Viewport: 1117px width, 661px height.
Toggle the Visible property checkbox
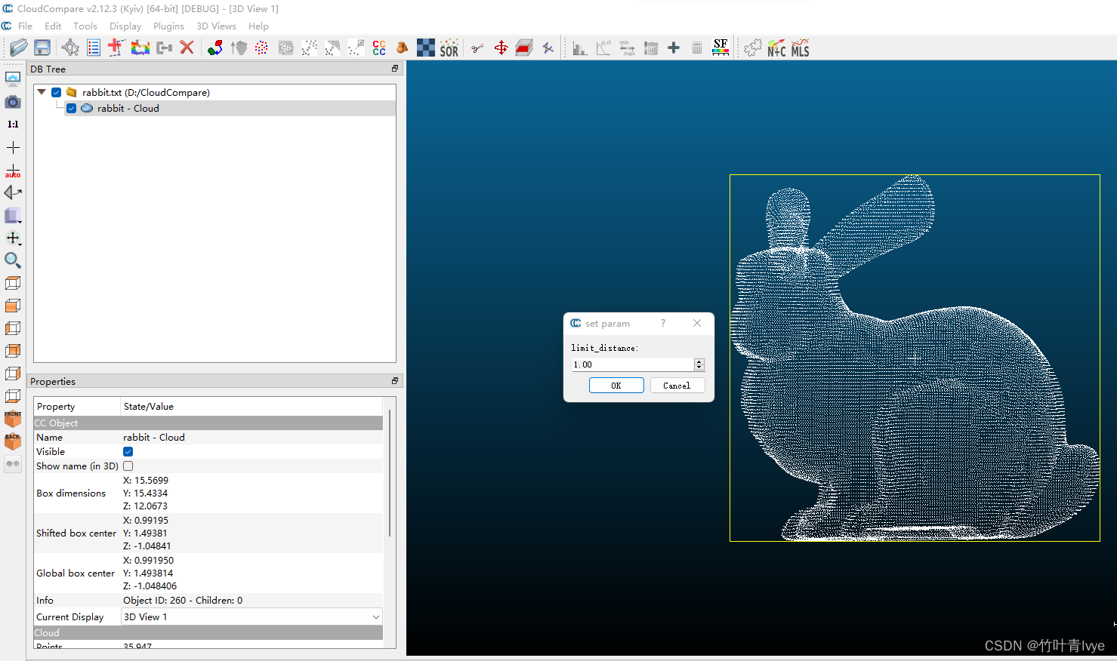pos(128,452)
